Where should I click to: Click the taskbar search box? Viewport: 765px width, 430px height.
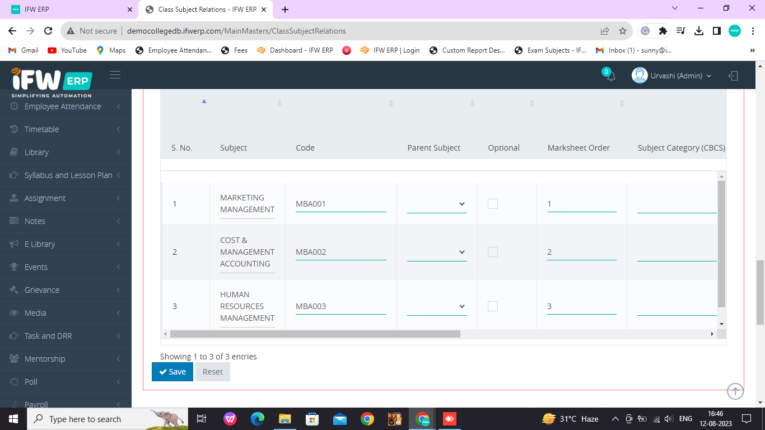pyautogui.click(x=108, y=419)
